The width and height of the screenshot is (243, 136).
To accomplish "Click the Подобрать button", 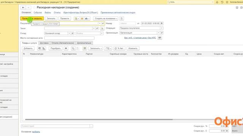I will point(55,48).
